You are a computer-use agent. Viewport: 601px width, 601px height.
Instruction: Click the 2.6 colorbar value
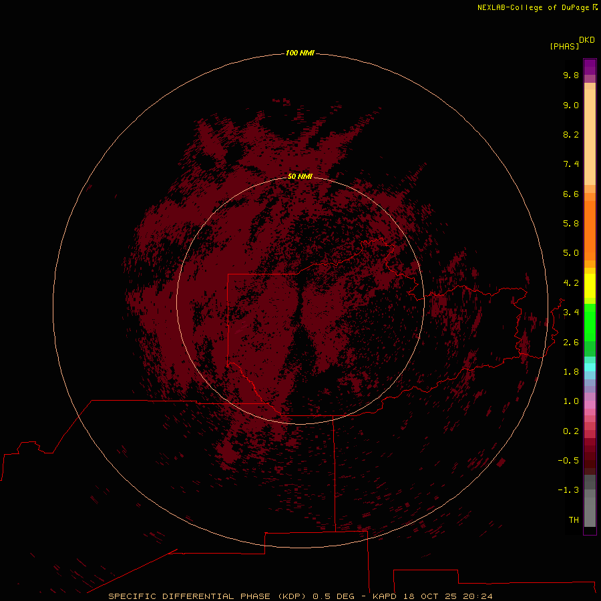tap(571, 343)
